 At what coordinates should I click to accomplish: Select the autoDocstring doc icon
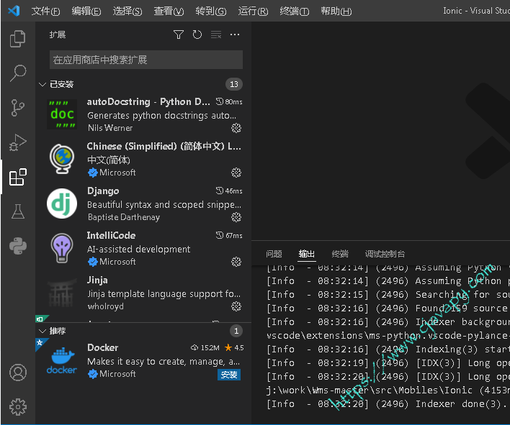62,114
